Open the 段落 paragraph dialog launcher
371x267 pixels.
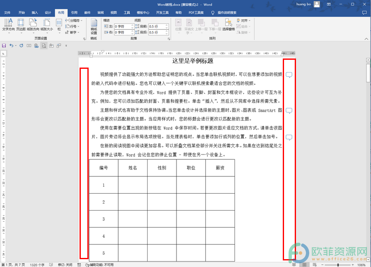click(169, 39)
